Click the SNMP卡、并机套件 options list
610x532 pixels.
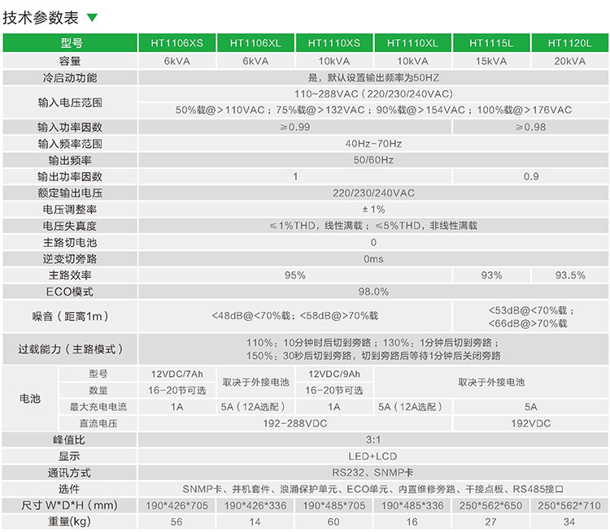tap(373, 489)
